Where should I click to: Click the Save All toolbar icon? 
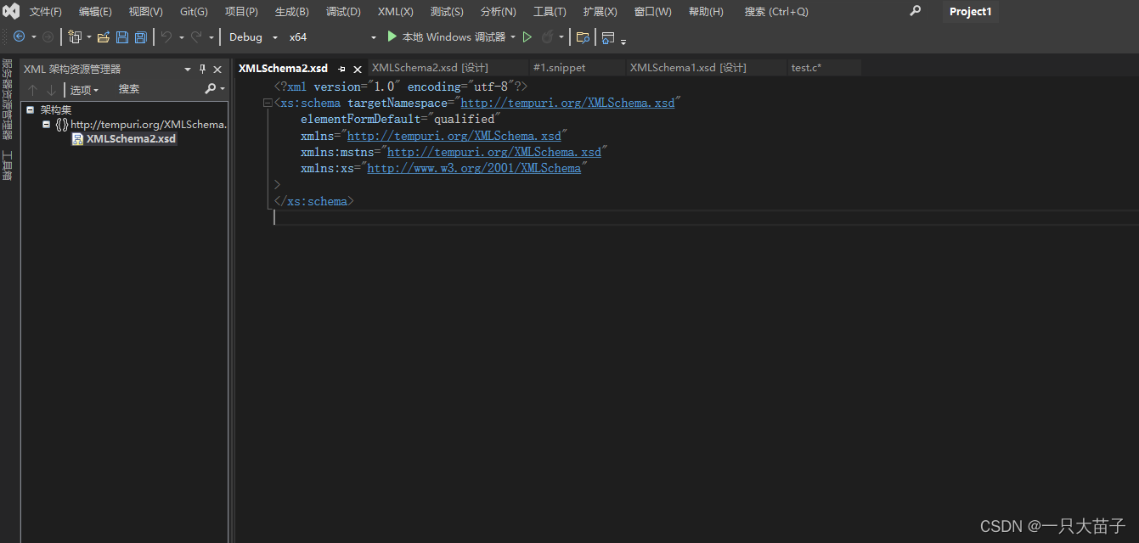coord(140,37)
